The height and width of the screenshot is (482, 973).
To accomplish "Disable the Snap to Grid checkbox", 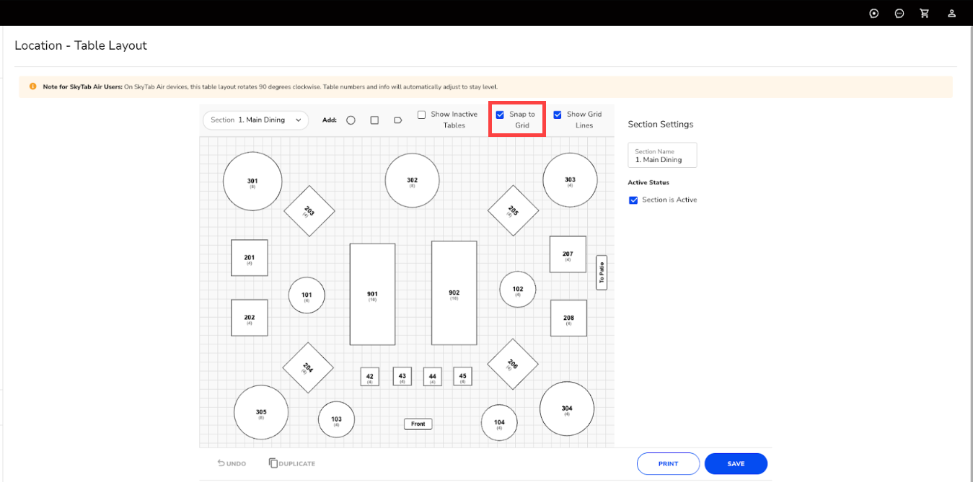I will 500,115.
